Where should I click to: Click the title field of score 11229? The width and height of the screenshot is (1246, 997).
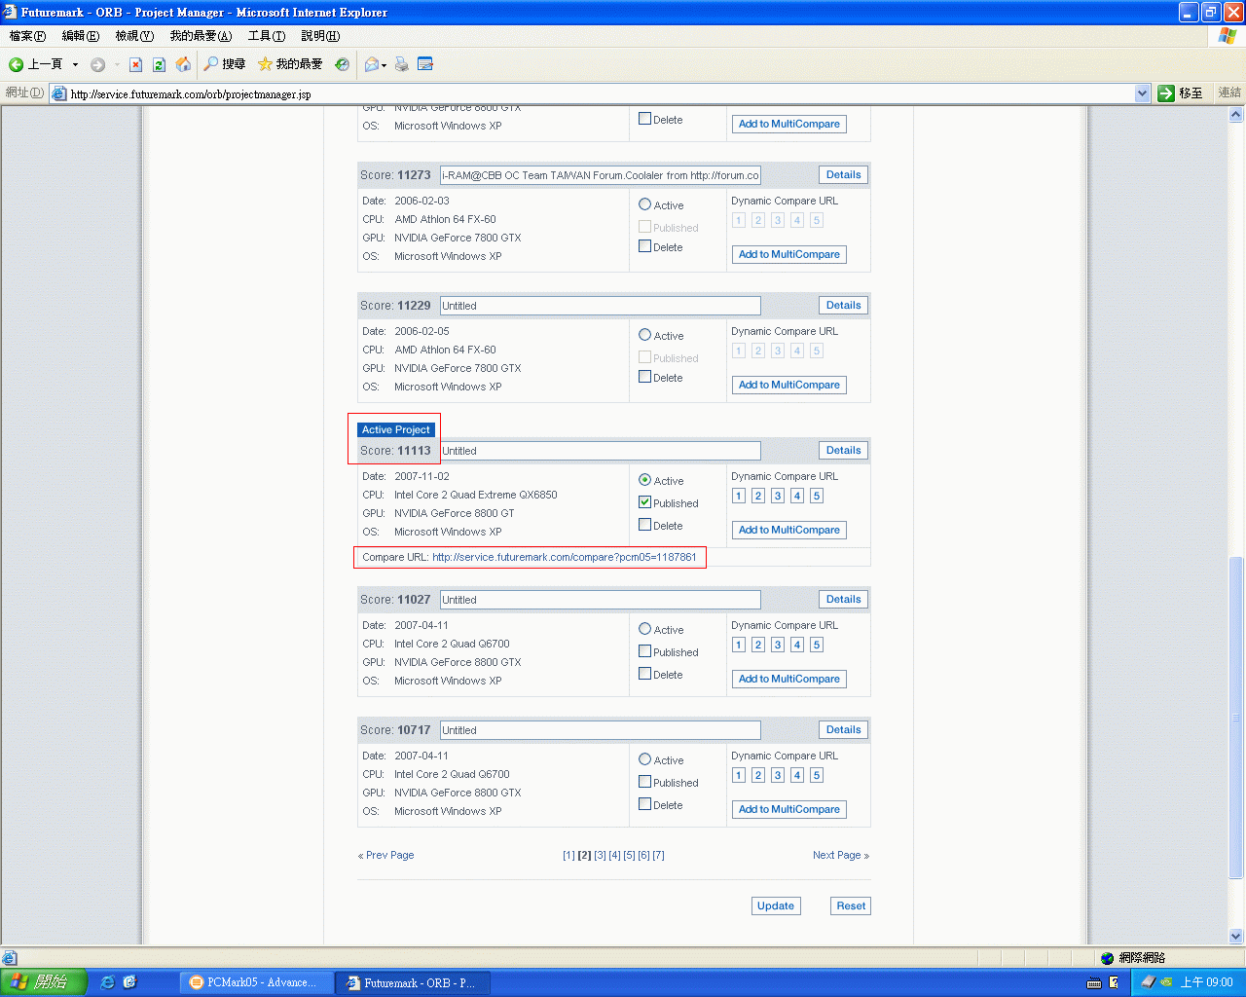tap(601, 306)
